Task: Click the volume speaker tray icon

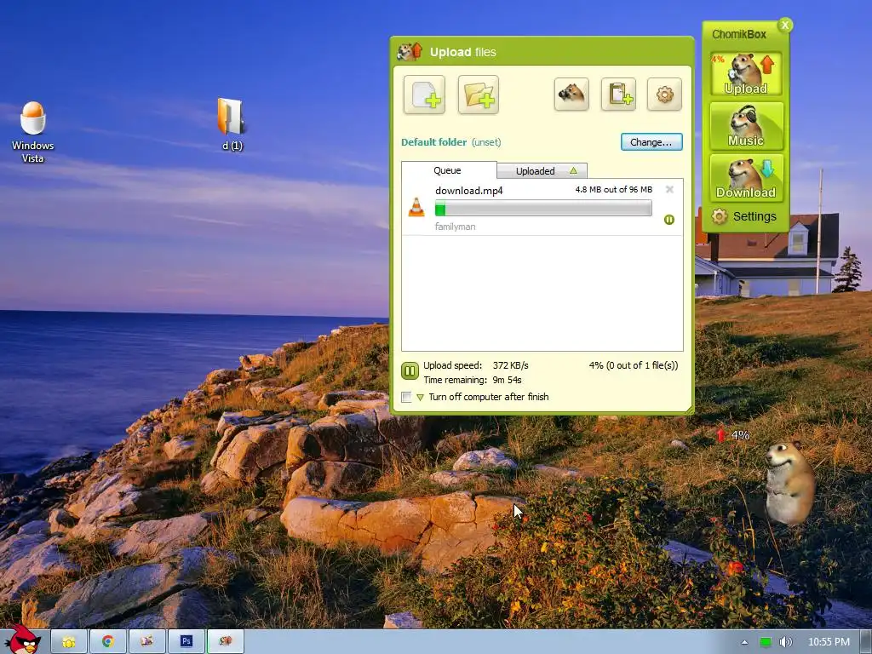Action: point(785,642)
